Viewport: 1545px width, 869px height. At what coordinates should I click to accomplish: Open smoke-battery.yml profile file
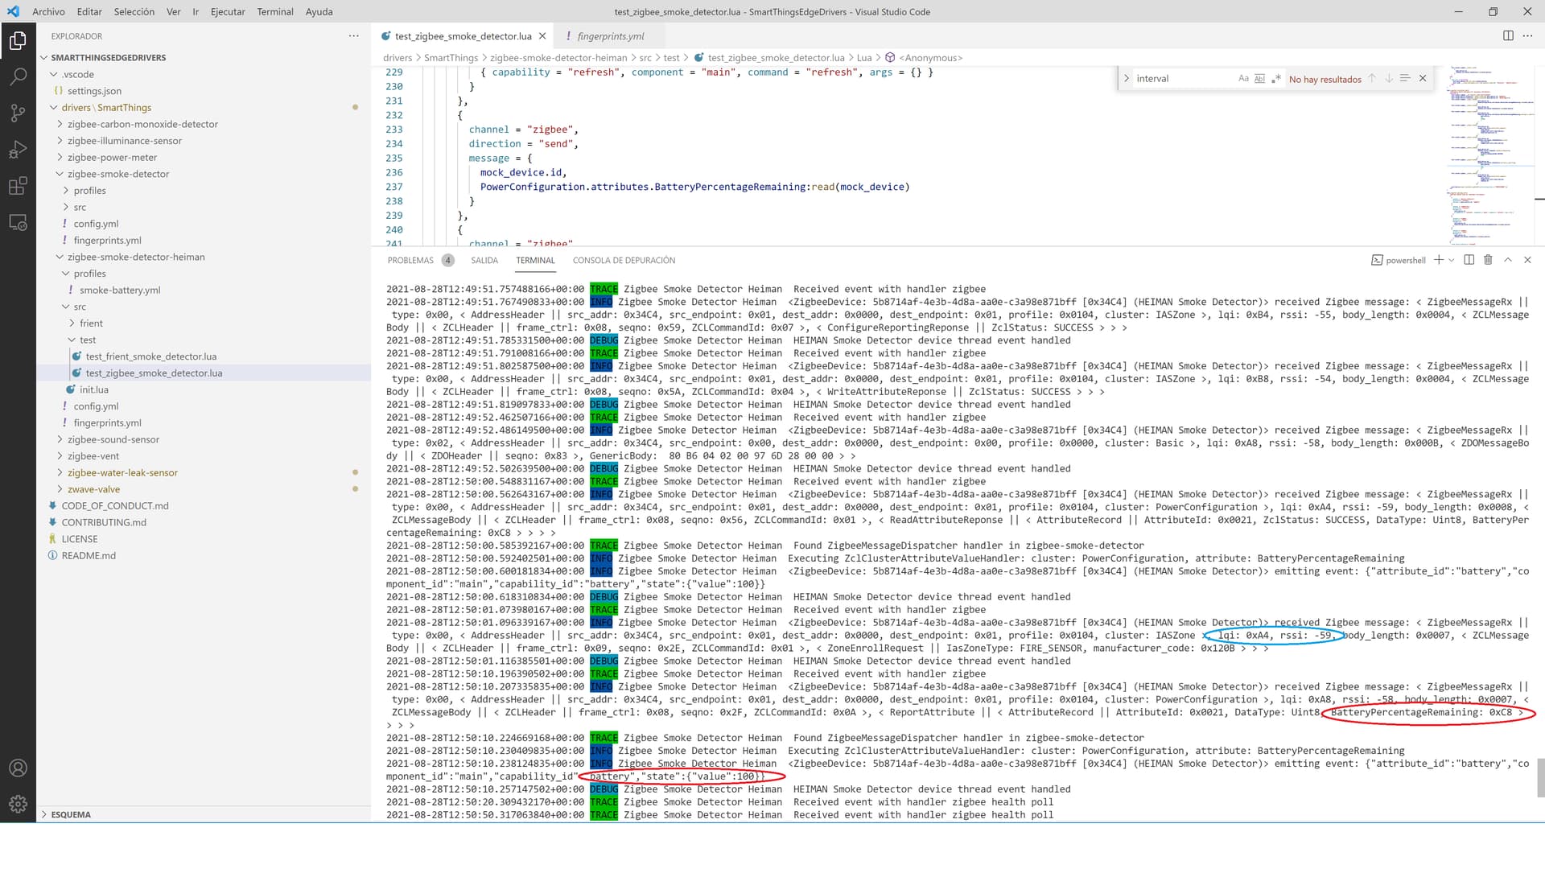point(120,290)
